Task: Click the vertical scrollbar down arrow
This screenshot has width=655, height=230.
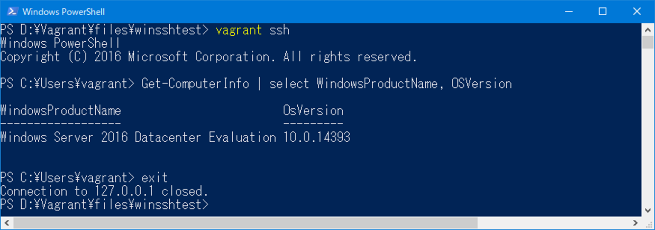Action: pos(648,210)
